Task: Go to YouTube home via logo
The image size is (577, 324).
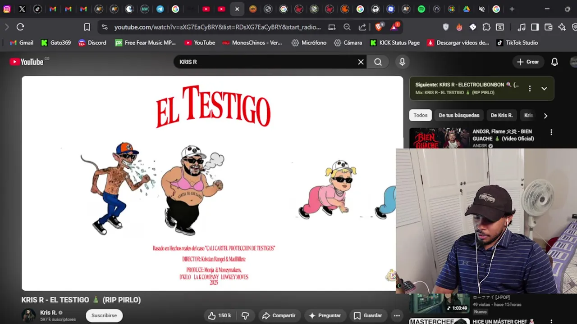Action: click(x=27, y=62)
